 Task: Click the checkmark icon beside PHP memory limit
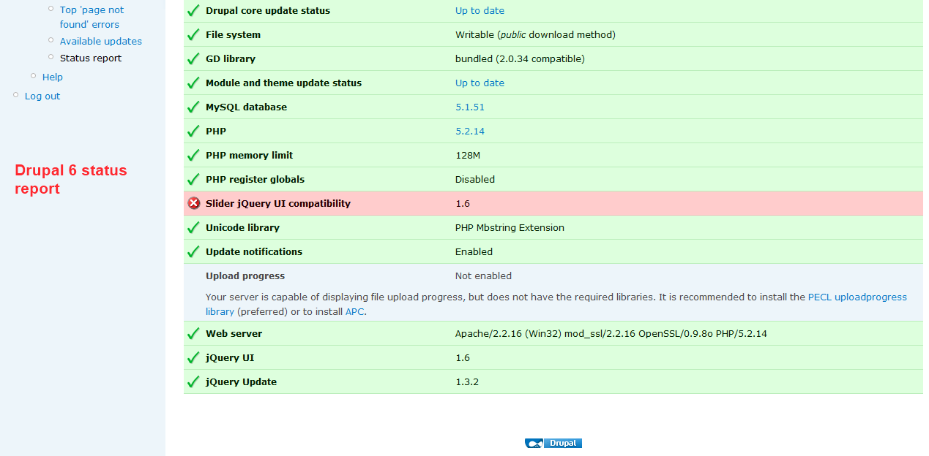click(x=193, y=156)
